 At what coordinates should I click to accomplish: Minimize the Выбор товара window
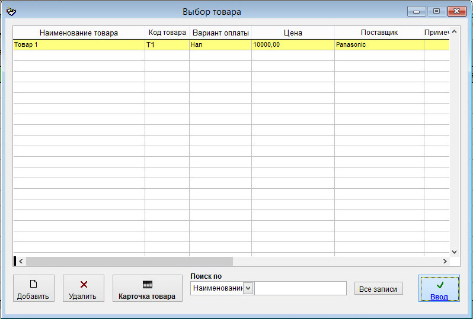click(417, 11)
